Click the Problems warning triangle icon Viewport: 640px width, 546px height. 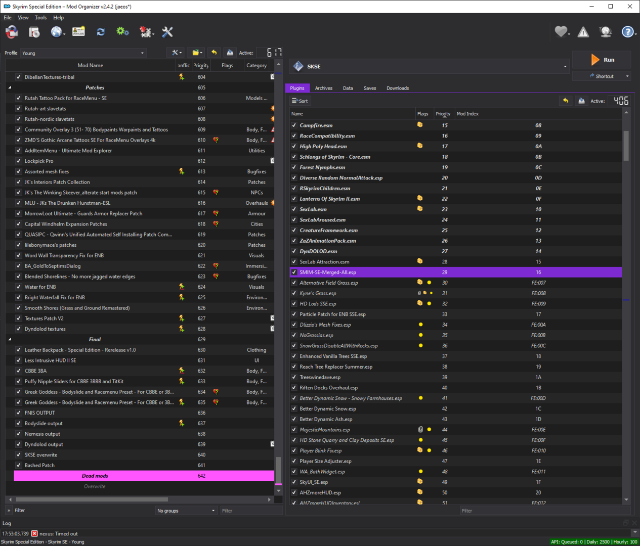click(583, 32)
